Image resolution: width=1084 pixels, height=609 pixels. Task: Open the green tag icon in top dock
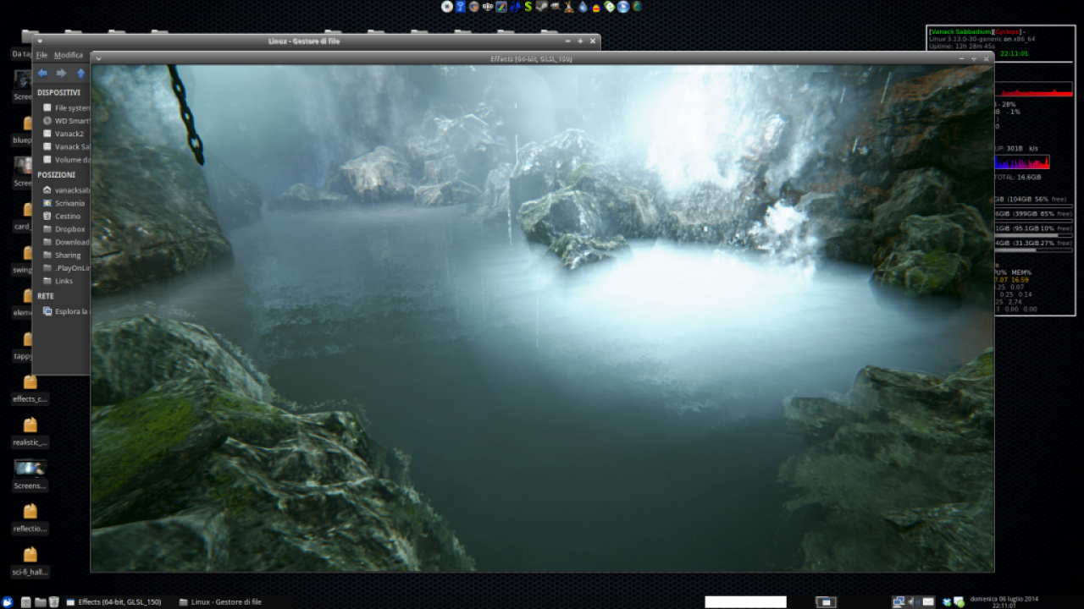pyautogui.click(x=610, y=7)
